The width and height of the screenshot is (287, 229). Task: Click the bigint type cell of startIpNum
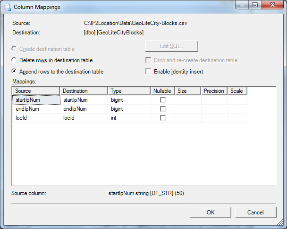pyautogui.click(x=129, y=100)
